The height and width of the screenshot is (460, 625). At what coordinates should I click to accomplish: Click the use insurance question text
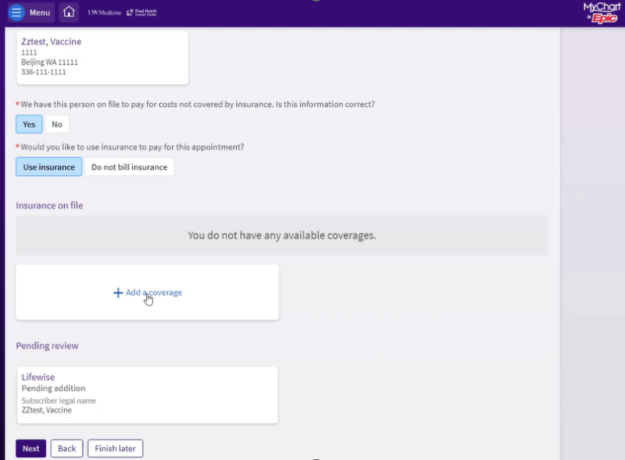click(x=132, y=147)
